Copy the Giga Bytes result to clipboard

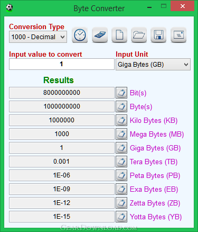pyautogui.click(x=121, y=148)
